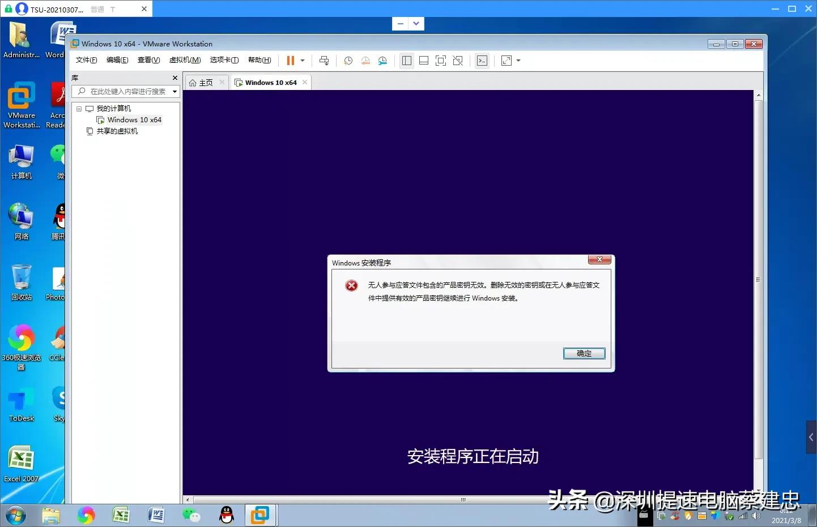Screen dimensions: 817x527
Task: Open QQ from the taskbar
Action: tap(227, 515)
